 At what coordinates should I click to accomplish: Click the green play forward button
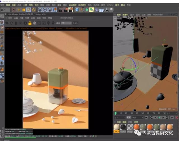159,118
